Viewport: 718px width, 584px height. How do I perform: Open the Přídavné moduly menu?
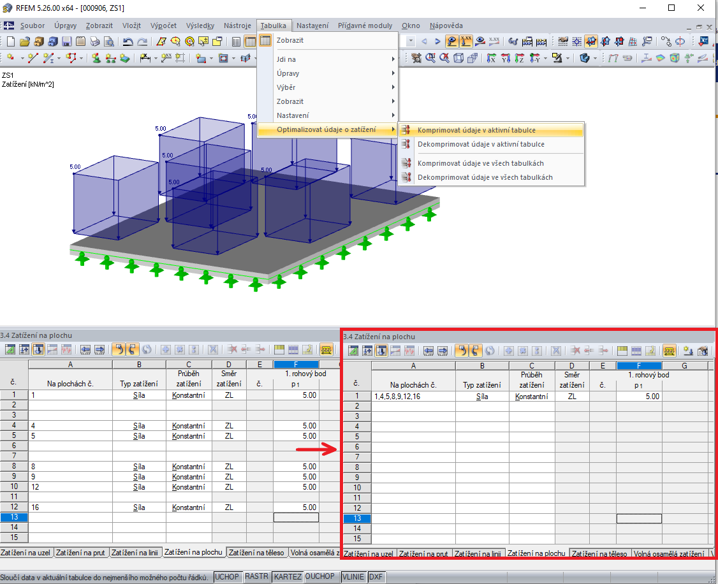[x=365, y=26]
